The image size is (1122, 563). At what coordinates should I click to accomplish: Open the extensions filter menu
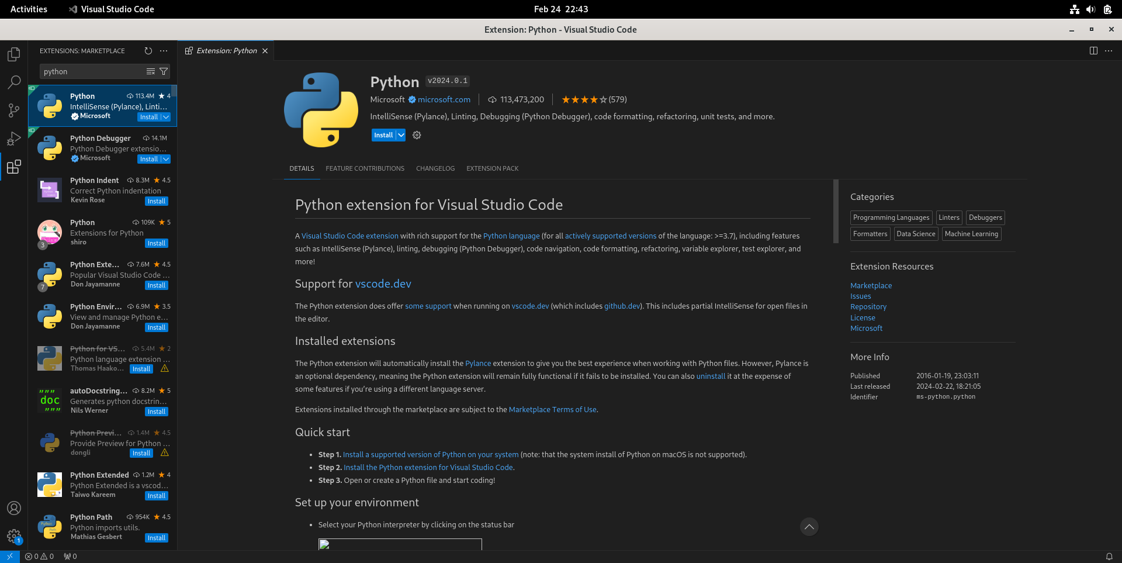(x=164, y=71)
